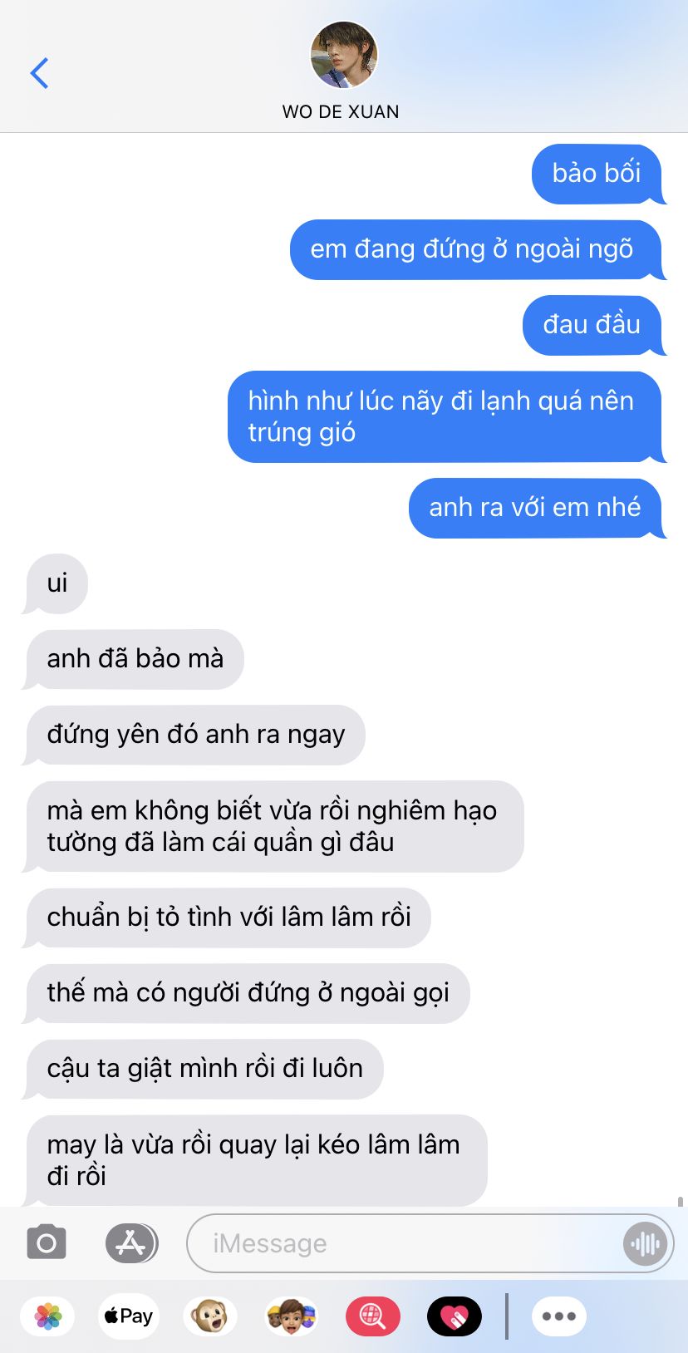
Task: Open the monkey Animoji app
Action: pos(210,1316)
